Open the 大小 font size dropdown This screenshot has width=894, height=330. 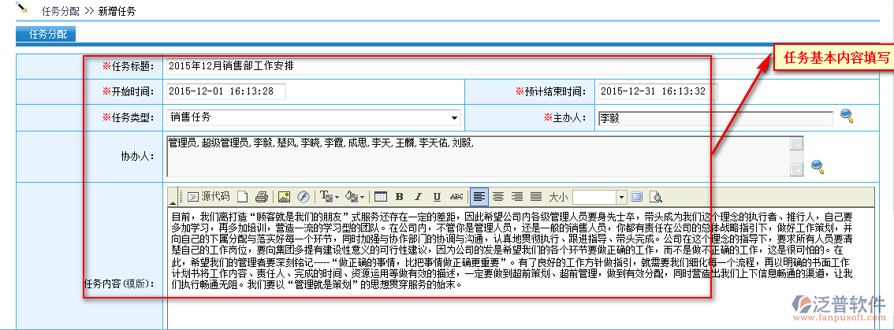tap(599, 197)
